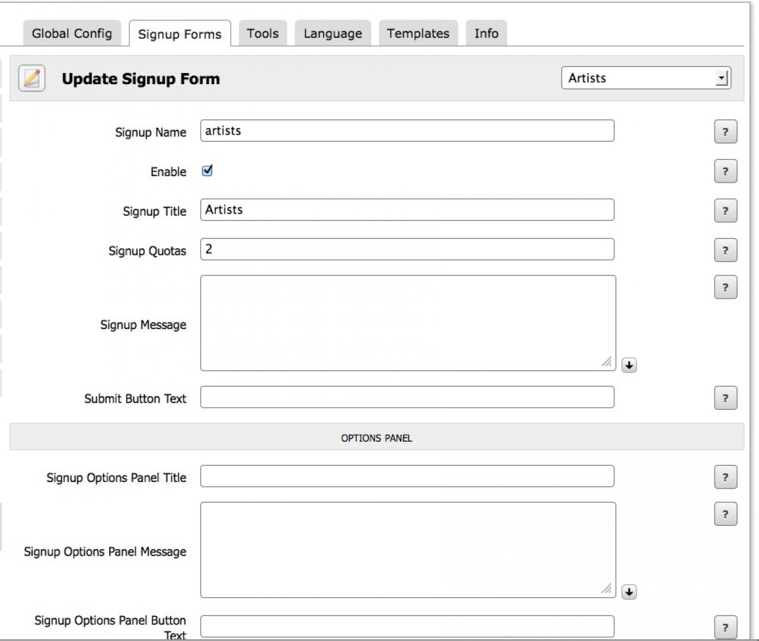Screen dimensions: 759x641
Task: Focus the Signup Quotas input field
Action: (407, 249)
